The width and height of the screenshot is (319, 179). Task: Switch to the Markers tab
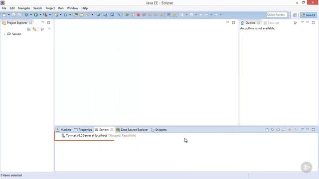[x=64, y=130]
